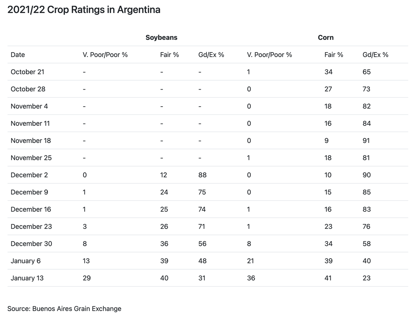The height and width of the screenshot is (316, 417).
Task: Select the November 18 date cell
Action: point(31,140)
